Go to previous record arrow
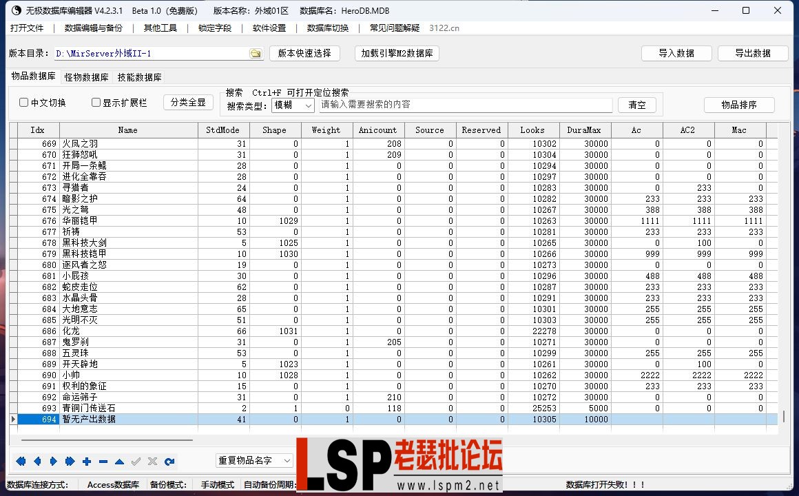 pos(38,462)
